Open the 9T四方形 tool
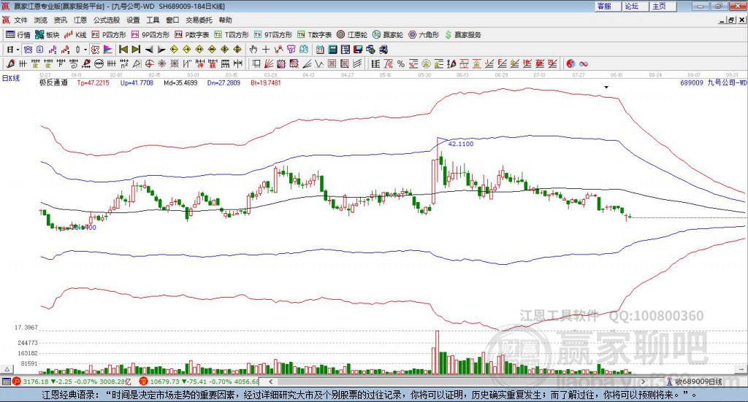The width and height of the screenshot is (748, 402). (x=273, y=35)
